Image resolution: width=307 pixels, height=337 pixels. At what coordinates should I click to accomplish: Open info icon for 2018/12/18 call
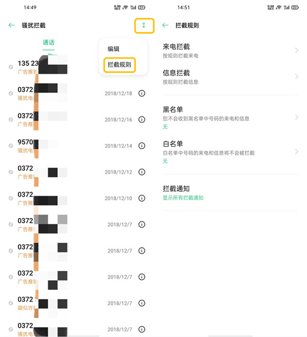coord(142,94)
